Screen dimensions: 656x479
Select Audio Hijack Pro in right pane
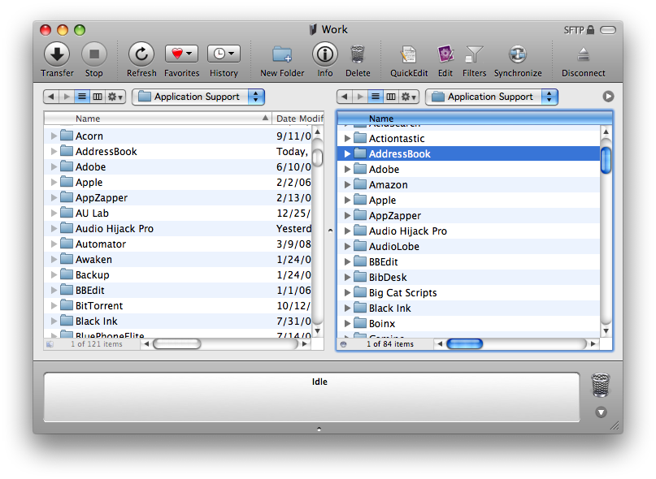(468, 231)
